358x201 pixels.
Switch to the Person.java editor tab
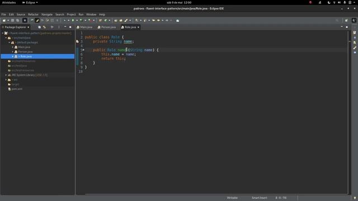pyautogui.click(x=107, y=27)
